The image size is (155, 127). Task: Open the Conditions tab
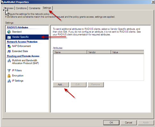click(x=21, y=8)
